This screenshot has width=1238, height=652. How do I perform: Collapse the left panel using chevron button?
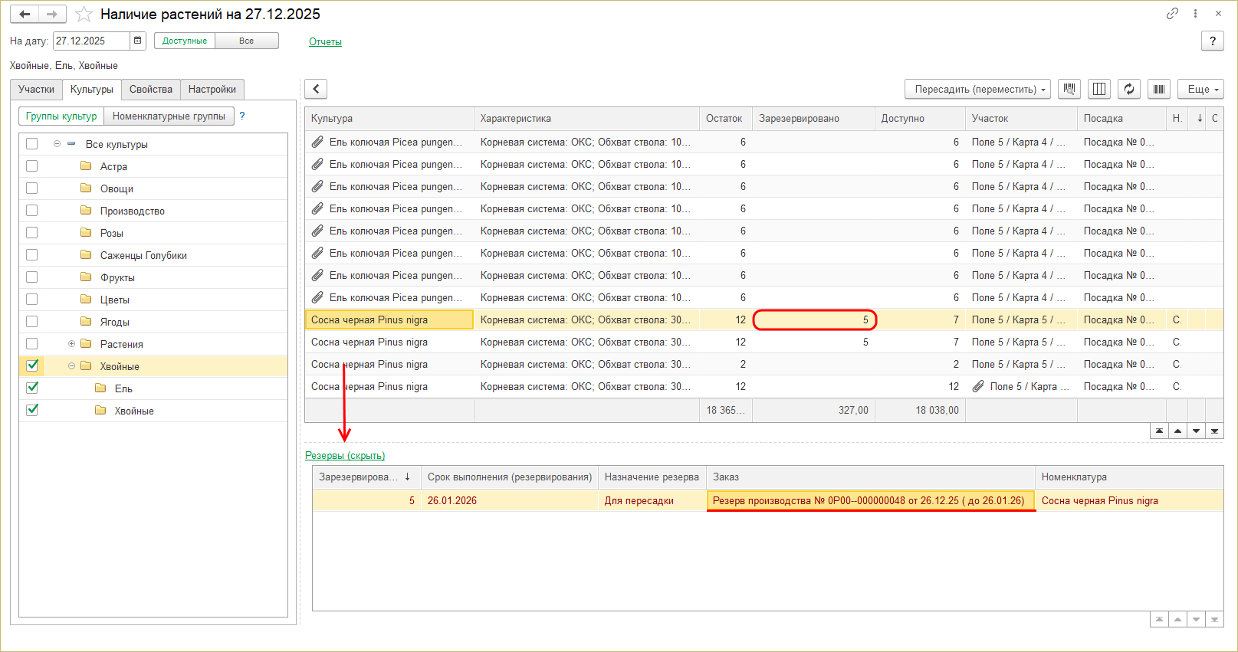coord(316,89)
